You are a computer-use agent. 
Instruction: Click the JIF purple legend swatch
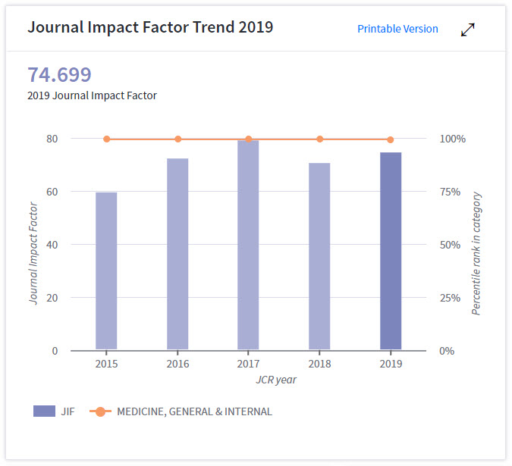click(44, 411)
